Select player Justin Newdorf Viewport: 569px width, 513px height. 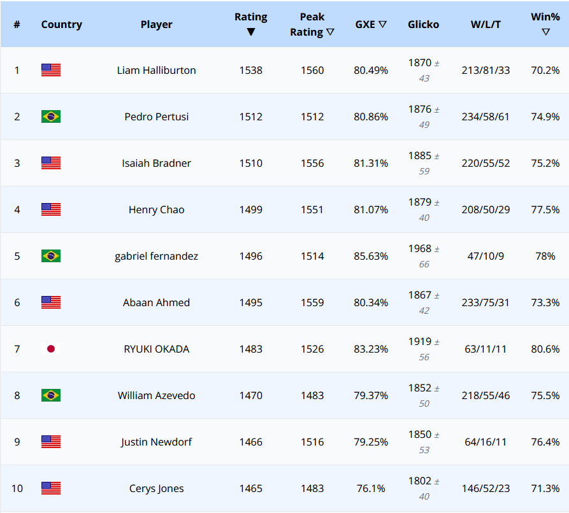coord(156,442)
